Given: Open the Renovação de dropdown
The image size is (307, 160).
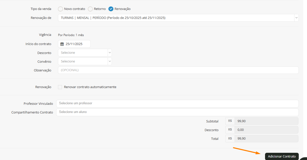Looking at the screenshot, I should (x=178, y=18).
